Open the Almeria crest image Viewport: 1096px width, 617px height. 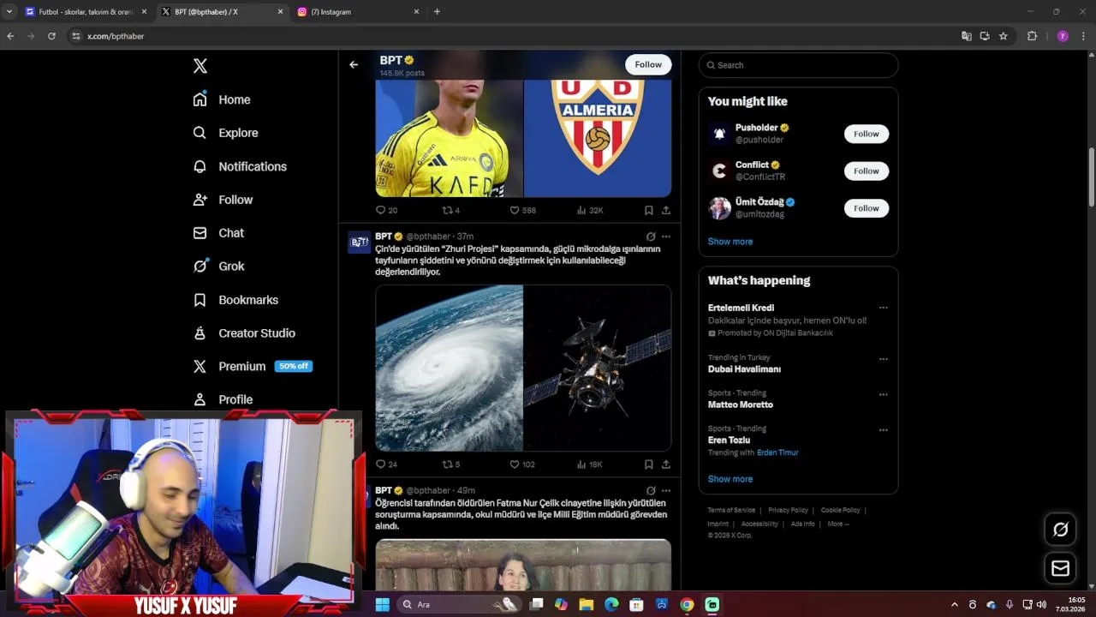click(598, 138)
